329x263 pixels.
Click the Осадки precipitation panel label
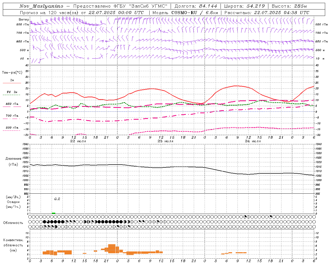13,202
